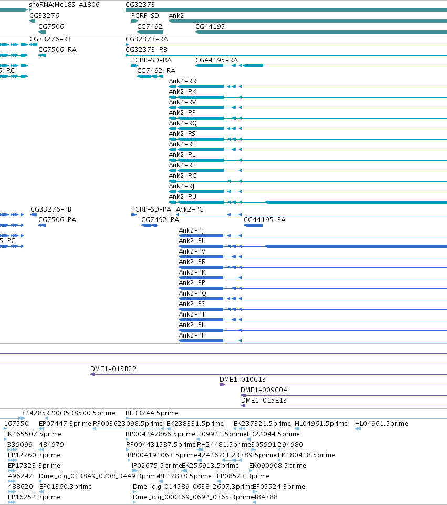This screenshot has width=447, height=505.
Task: Click the 'snoRNA:Me18S-A1806' gene label
Action: (x=64, y=5)
